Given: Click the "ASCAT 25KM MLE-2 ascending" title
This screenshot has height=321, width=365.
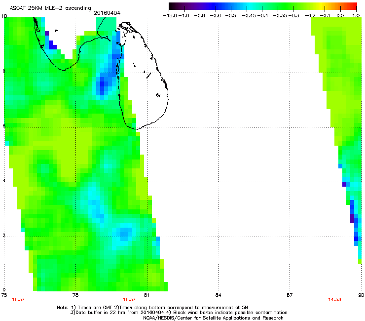Looking at the screenshot, I should pos(50,8).
